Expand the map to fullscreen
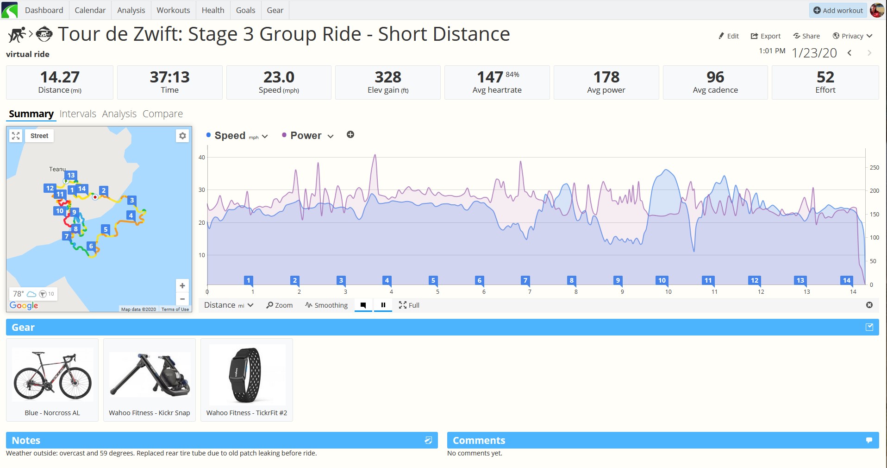 pyautogui.click(x=16, y=136)
